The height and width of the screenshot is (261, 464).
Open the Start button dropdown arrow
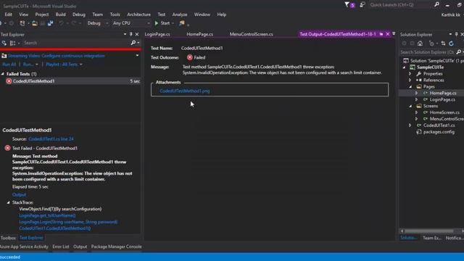pos(173,23)
